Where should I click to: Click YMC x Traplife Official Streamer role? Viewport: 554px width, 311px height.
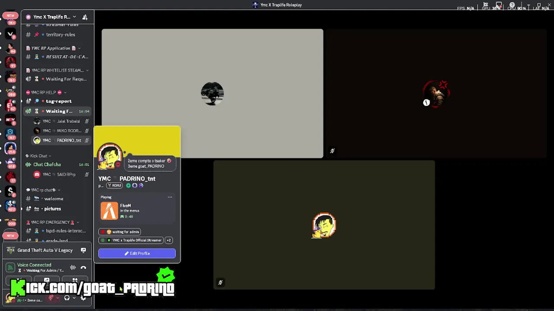[x=131, y=240]
